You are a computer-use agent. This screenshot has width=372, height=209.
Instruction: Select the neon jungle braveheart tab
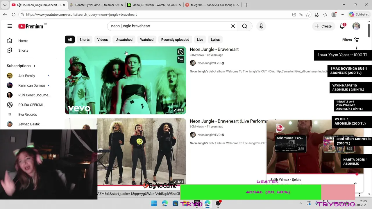[39, 5]
